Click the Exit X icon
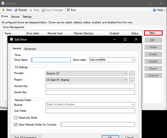This screenshot has width=167, height=138. [x=68, y=10]
